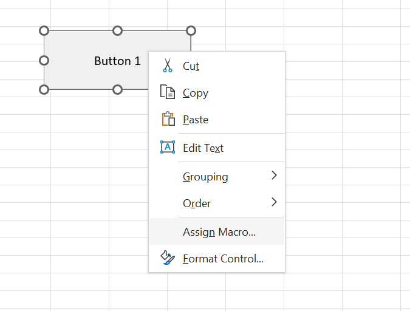Pick the Paste text label in menu

[196, 120]
